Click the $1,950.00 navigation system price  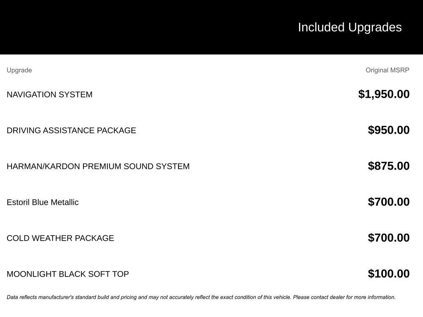(384, 94)
